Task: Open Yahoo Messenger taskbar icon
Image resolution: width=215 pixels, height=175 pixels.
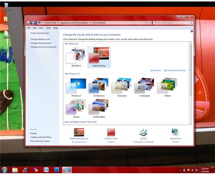Action: pyautogui.click(x=36, y=170)
